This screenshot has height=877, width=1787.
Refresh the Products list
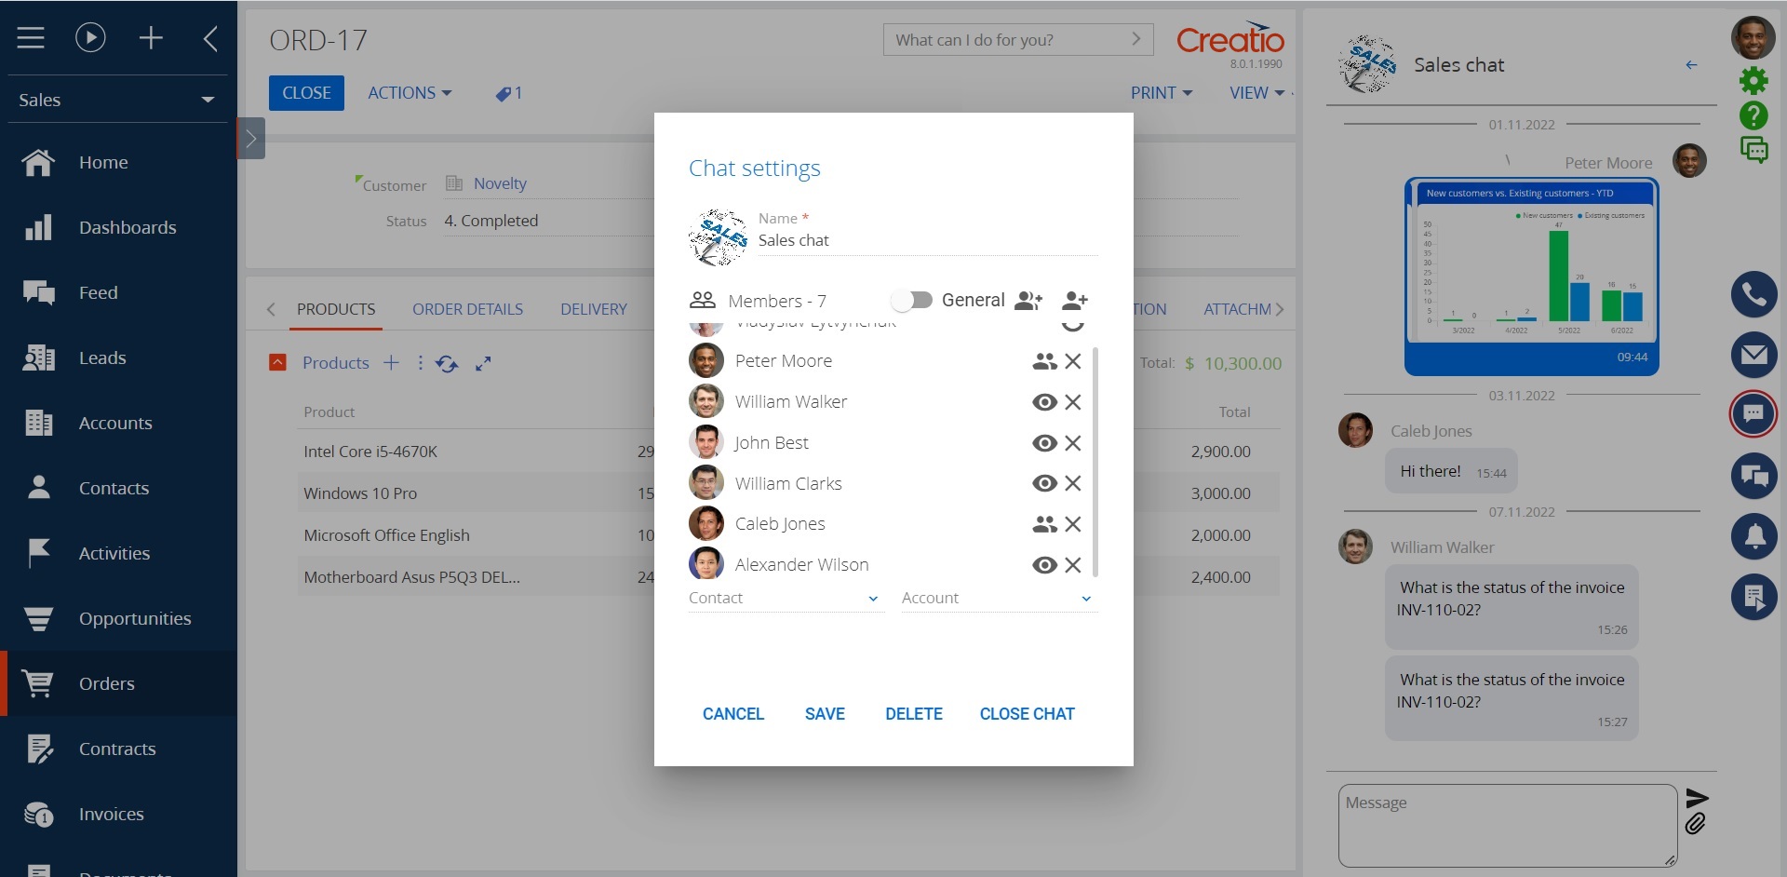[448, 363]
